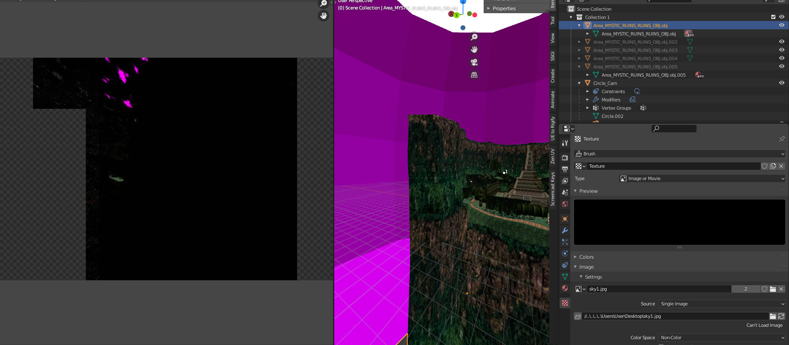The width and height of the screenshot is (789, 345).
Task: Open the Object Constraints properties tab icon
Action: click(565, 265)
